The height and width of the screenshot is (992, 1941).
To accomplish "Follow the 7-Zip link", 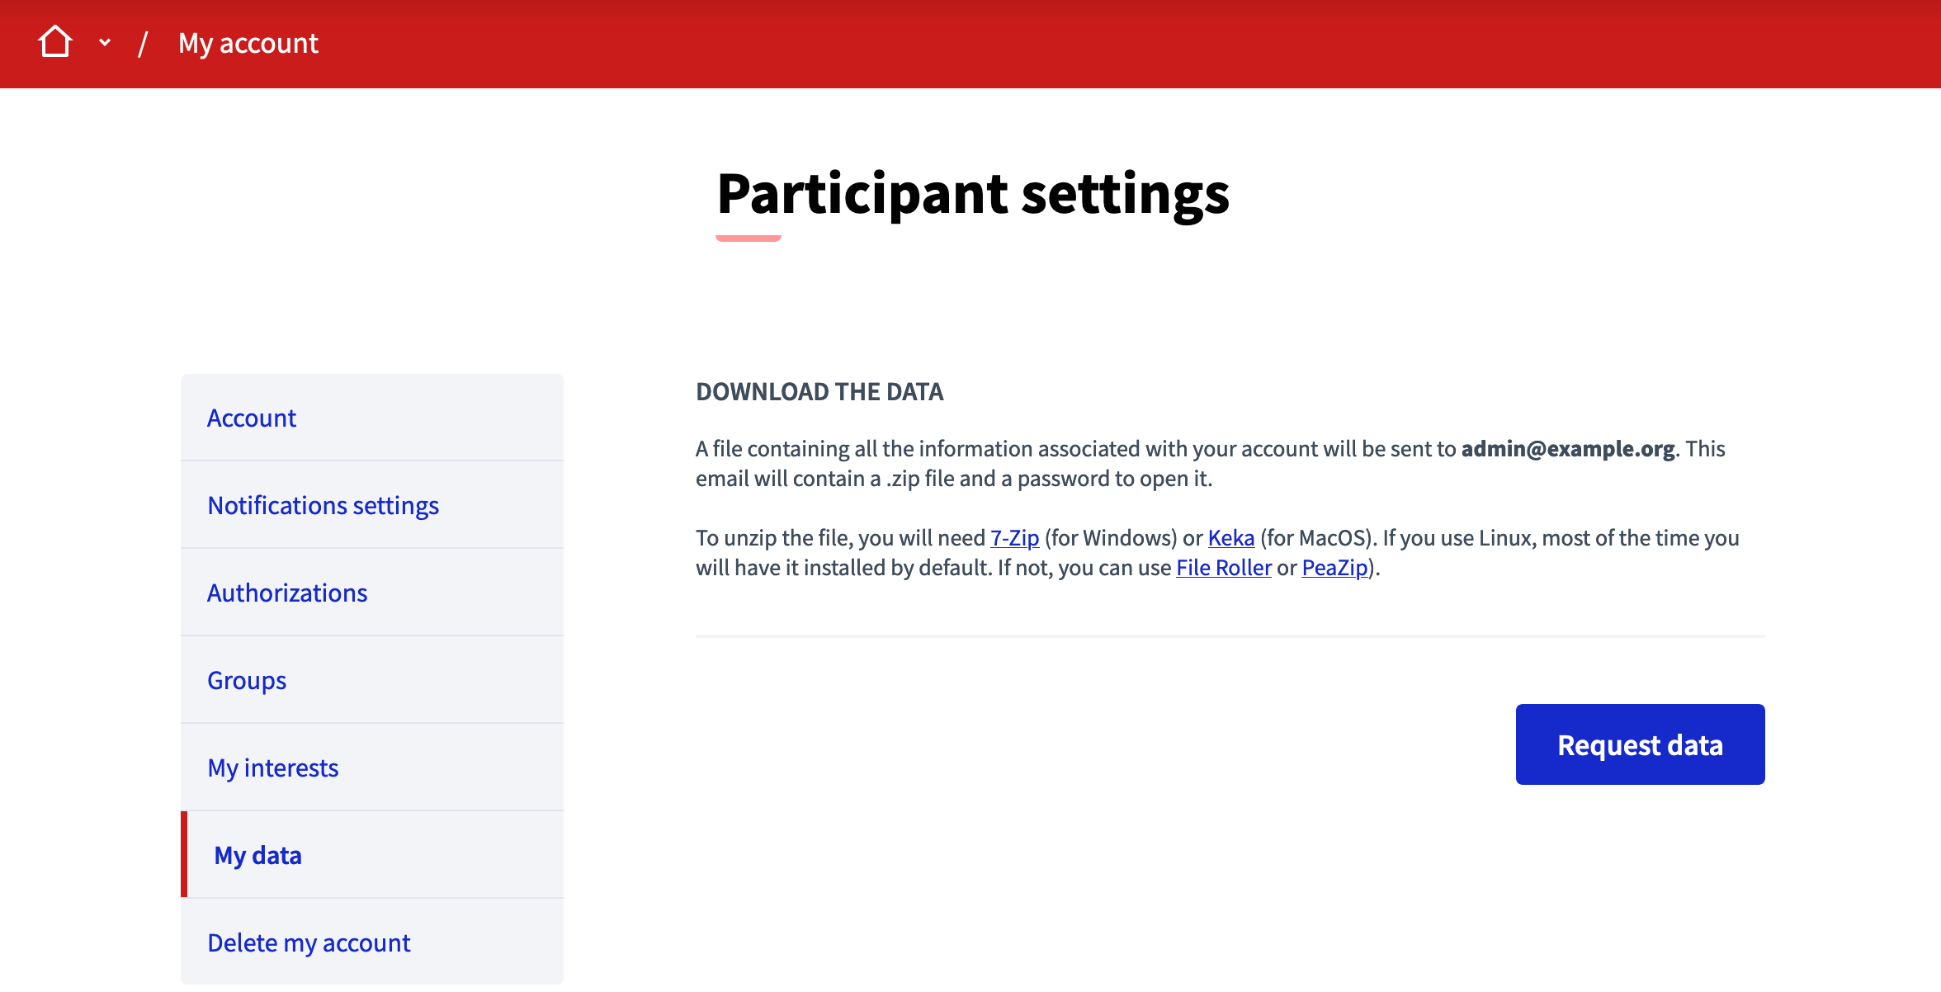I will pyautogui.click(x=1014, y=538).
